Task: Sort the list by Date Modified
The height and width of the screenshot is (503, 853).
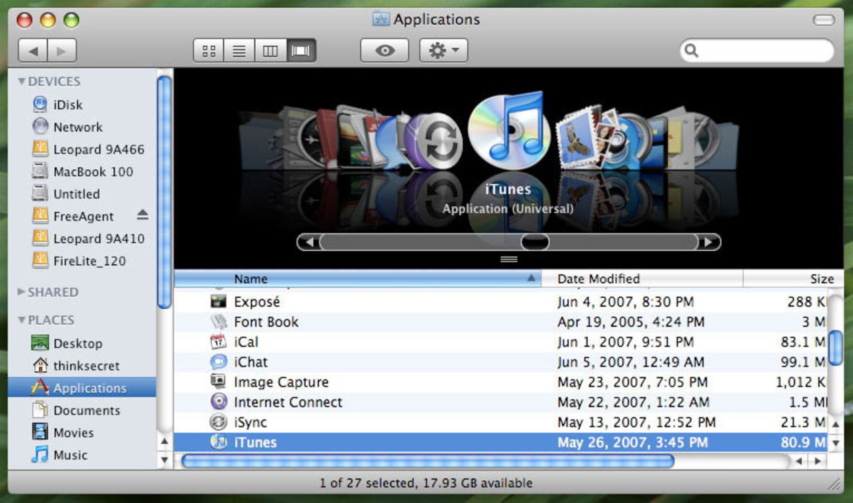Action: (x=598, y=278)
